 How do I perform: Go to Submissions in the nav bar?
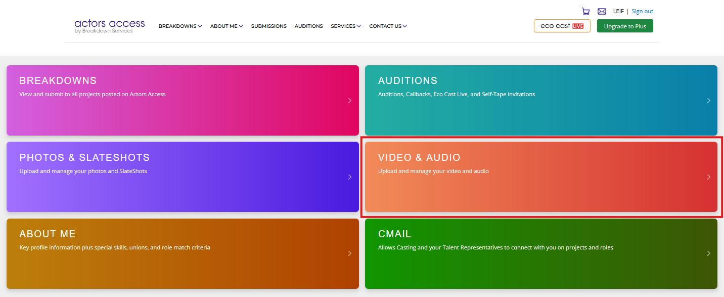(269, 26)
